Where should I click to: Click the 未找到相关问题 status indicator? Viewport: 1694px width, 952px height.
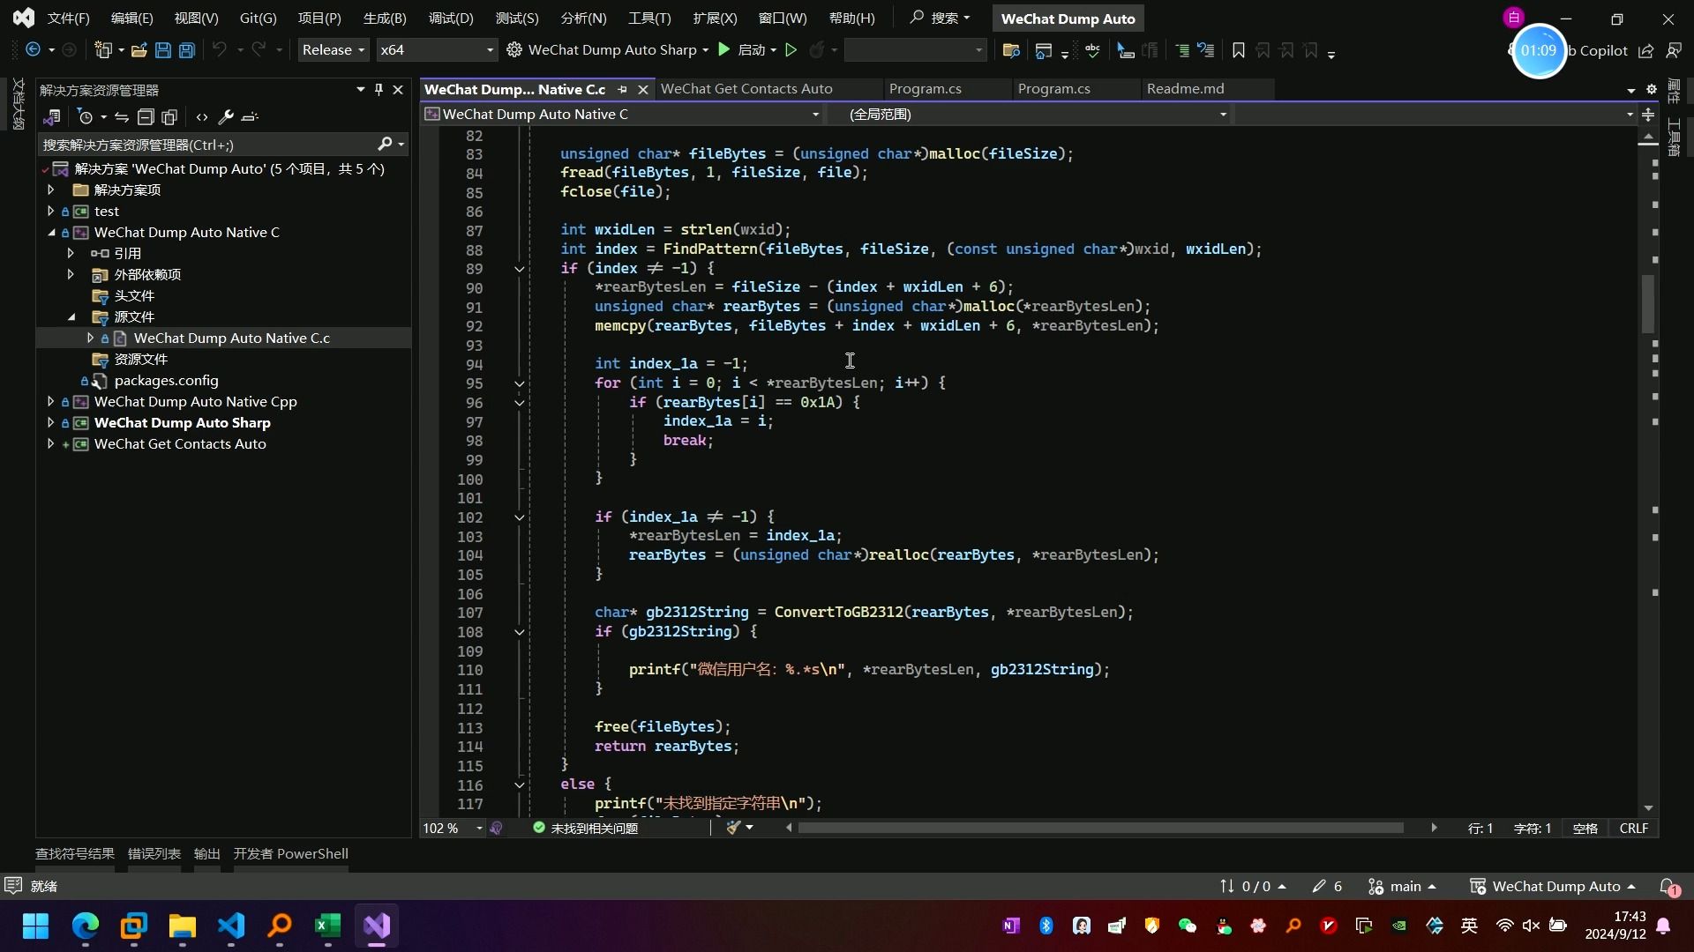click(586, 829)
